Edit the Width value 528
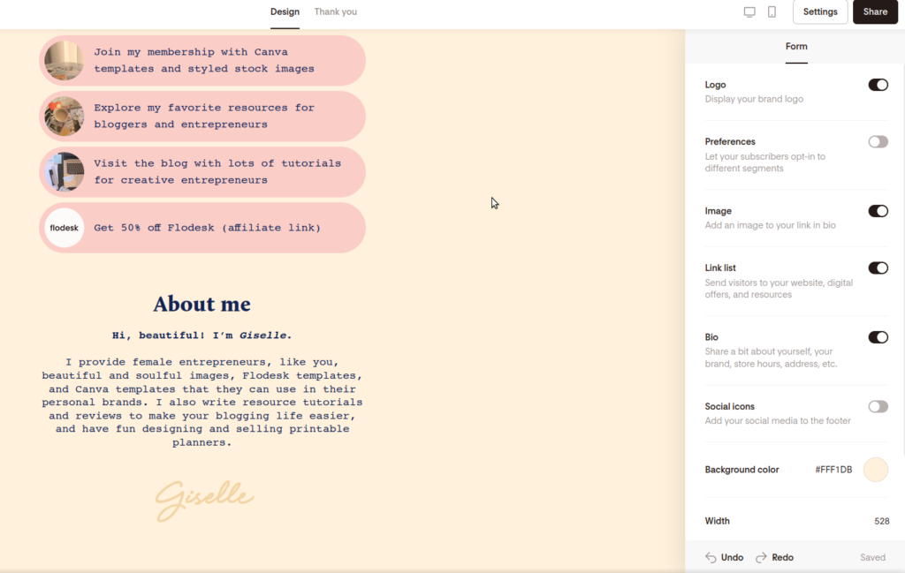Viewport: 905px width, 573px height. click(881, 521)
